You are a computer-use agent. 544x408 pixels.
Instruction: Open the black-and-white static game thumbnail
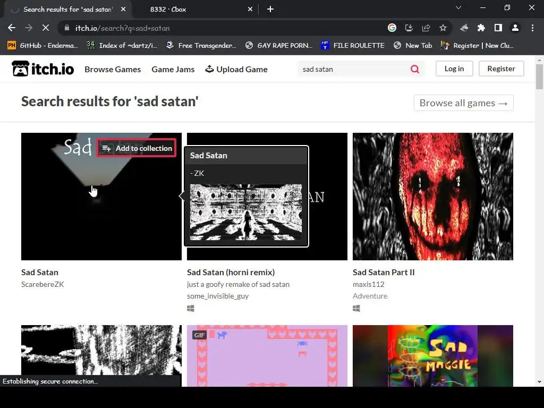(101, 350)
